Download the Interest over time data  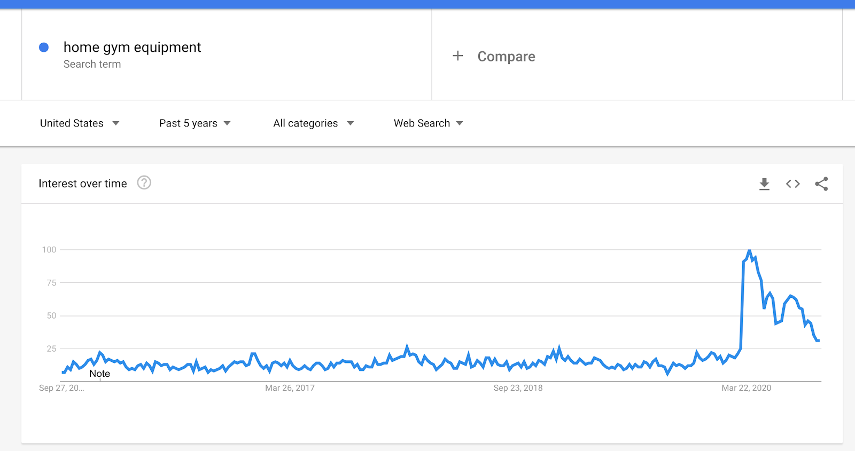764,184
